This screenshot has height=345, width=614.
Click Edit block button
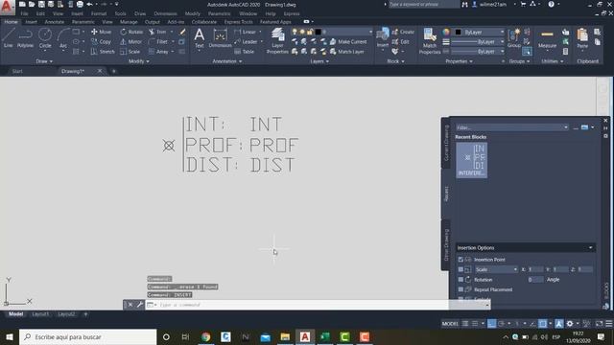tap(401, 41)
